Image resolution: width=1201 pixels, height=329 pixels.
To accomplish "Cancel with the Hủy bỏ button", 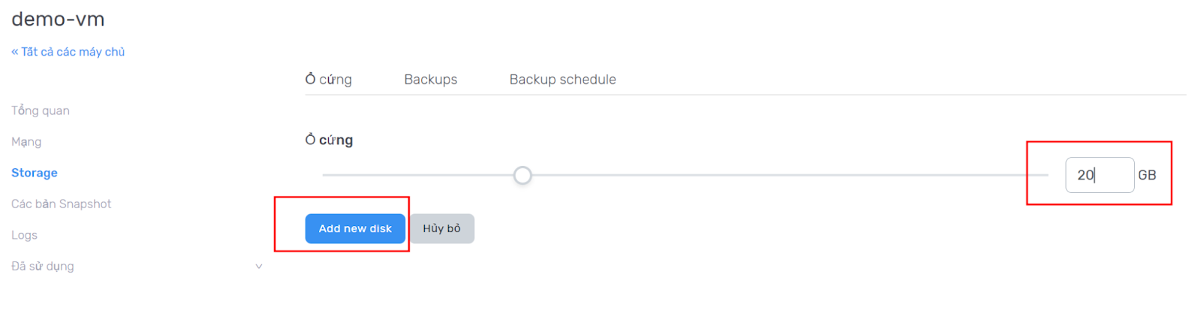I will [441, 228].
